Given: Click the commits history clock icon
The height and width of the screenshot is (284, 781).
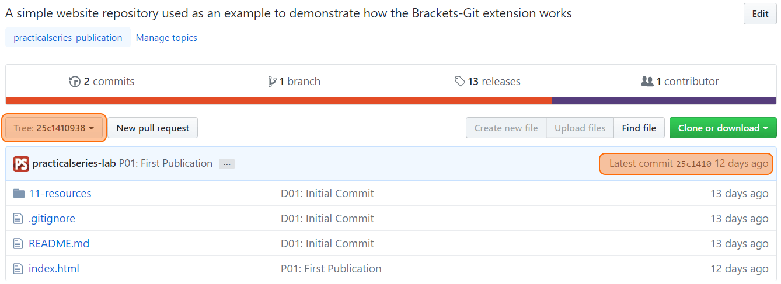Looking at the screenshot, I should (75, 82).
